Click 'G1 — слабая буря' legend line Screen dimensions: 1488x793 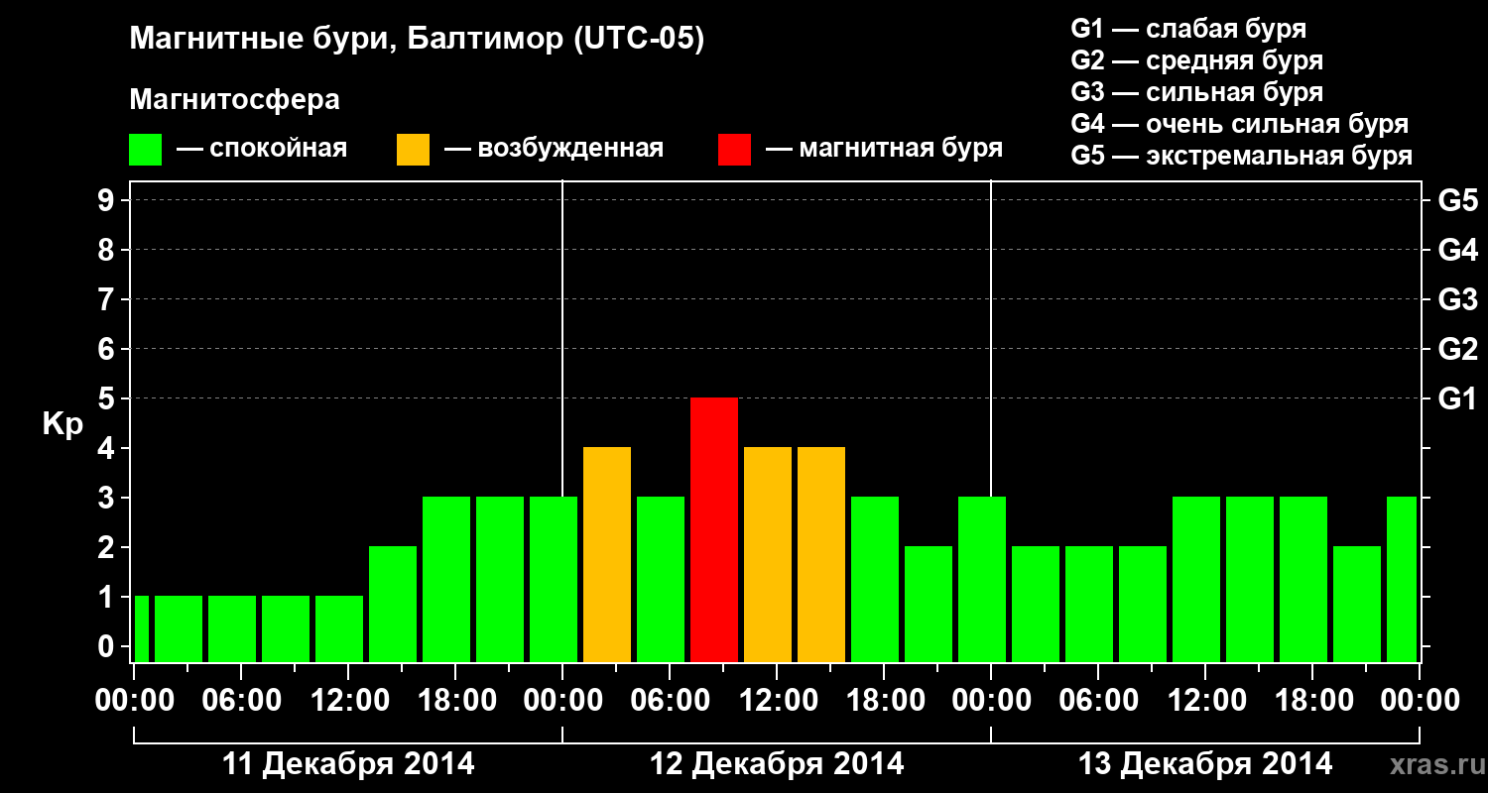(1188, 29)
